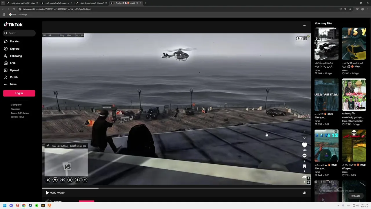This screenshot has height=209, width=371.
Task: Open site information icon in address bar
Action: click(20, 9)
